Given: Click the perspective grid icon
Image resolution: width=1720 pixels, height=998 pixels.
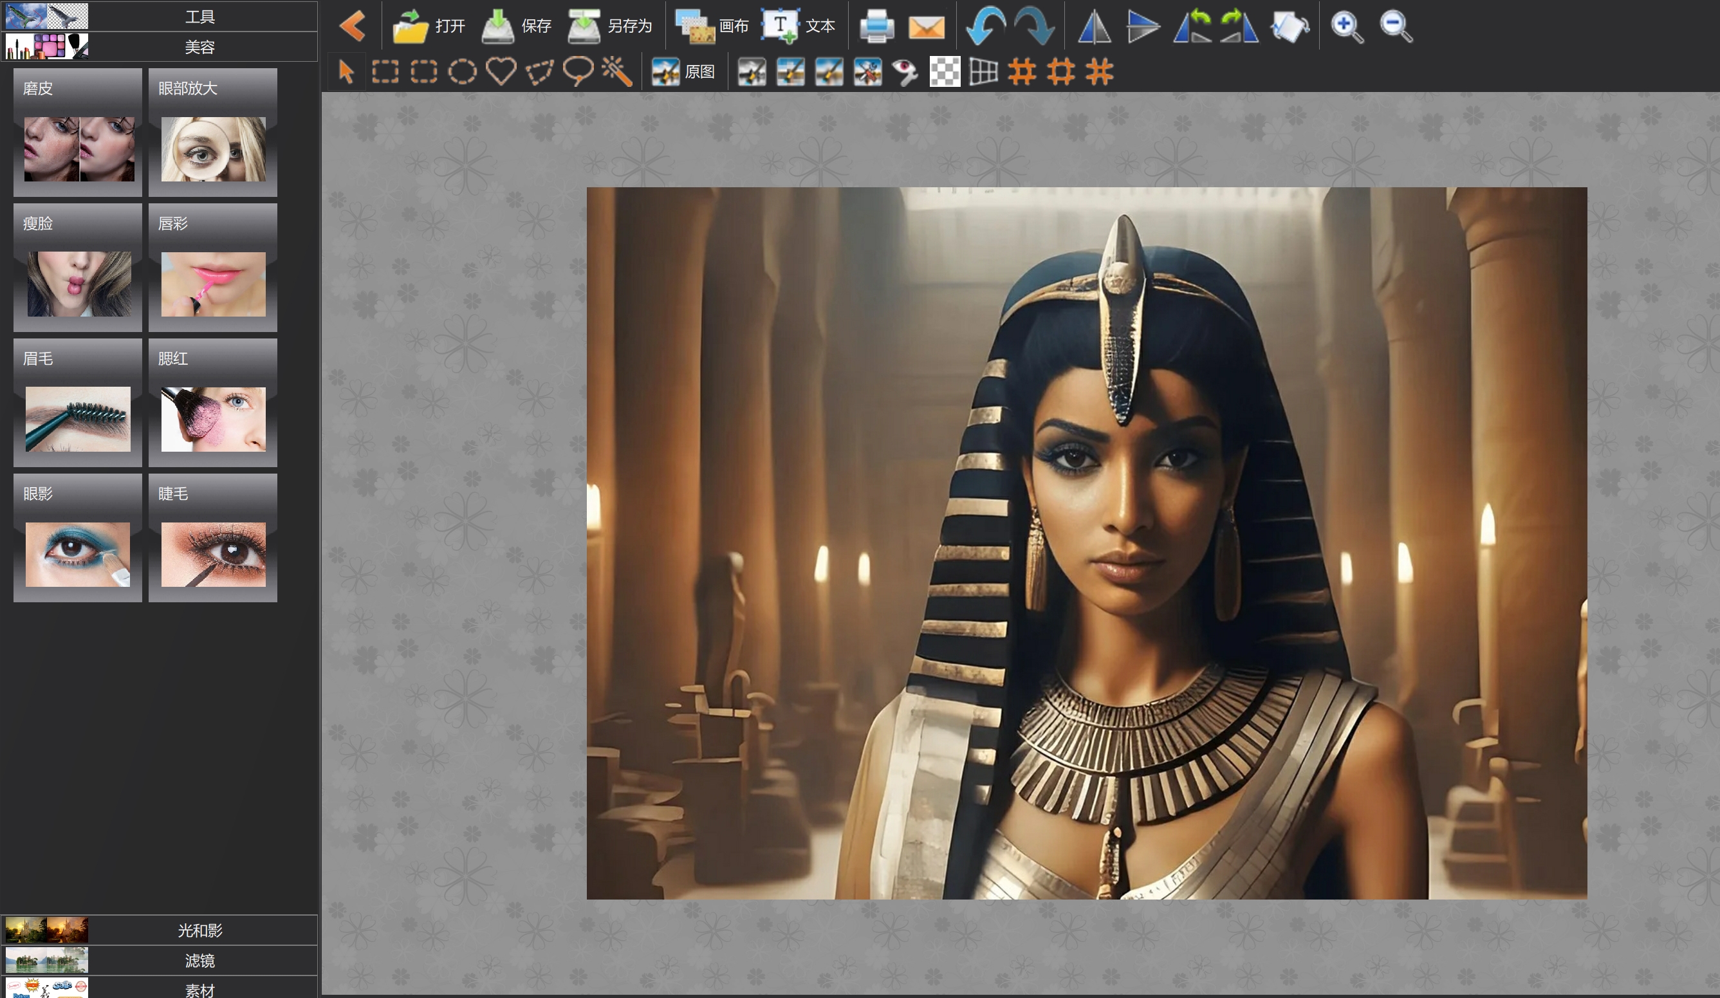Looking at the screenshot, I should [x=983, y=71].
